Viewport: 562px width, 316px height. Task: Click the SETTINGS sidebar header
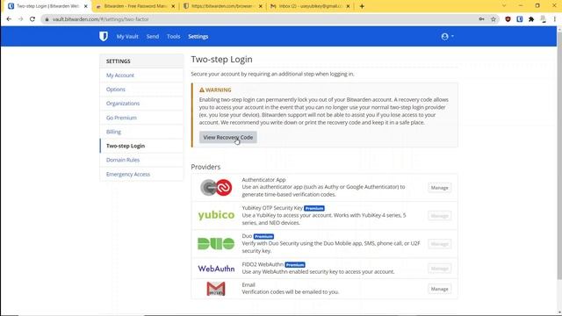click(x=119, y=61)
